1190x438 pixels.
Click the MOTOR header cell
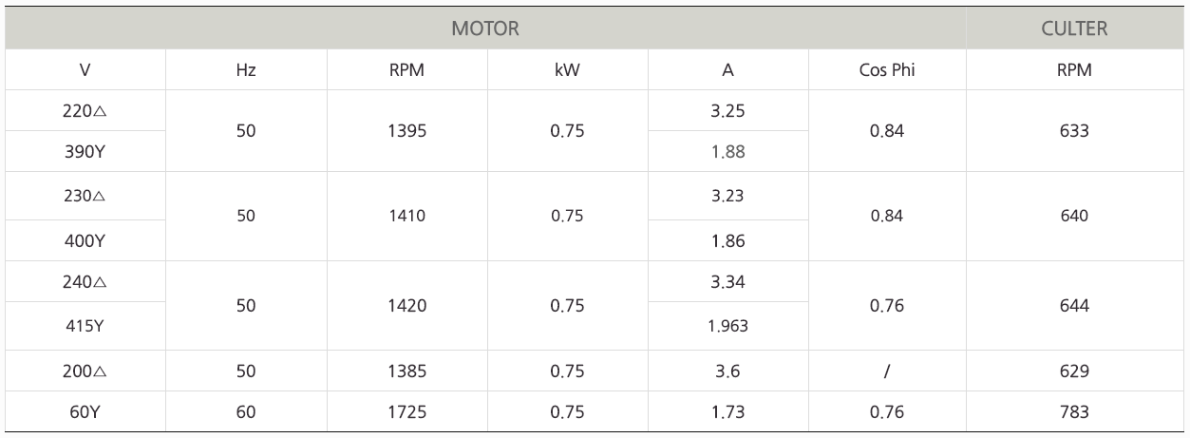click(x=484, y=29)
